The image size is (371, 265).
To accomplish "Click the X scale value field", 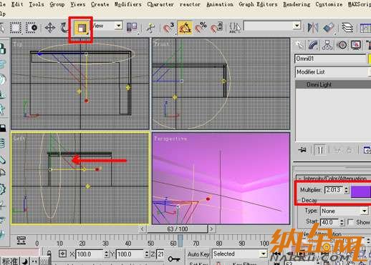I will tap(90, 254).
